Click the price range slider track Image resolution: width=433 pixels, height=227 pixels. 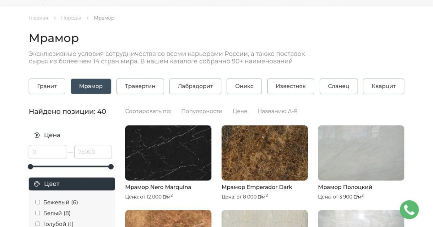71,167
